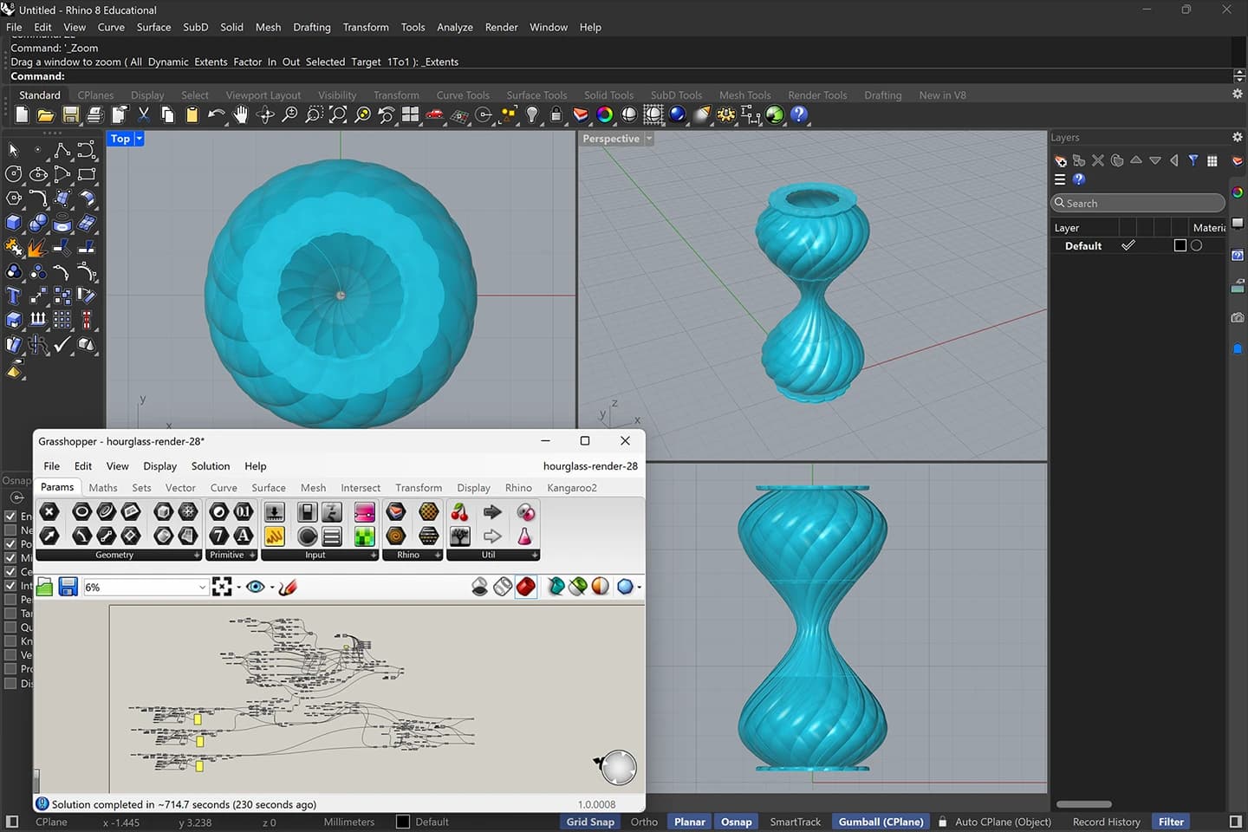
Task: Click the Layers panel Search field
Action: [1137, 203]
